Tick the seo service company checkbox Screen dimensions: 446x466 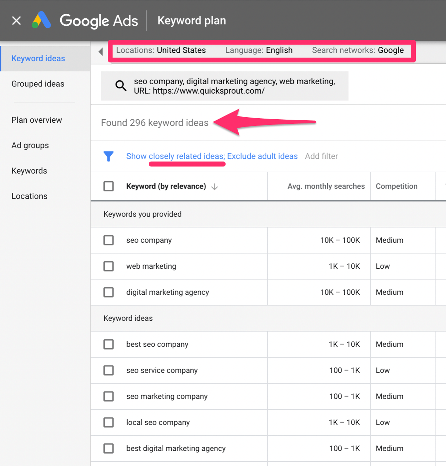[109, 370]
